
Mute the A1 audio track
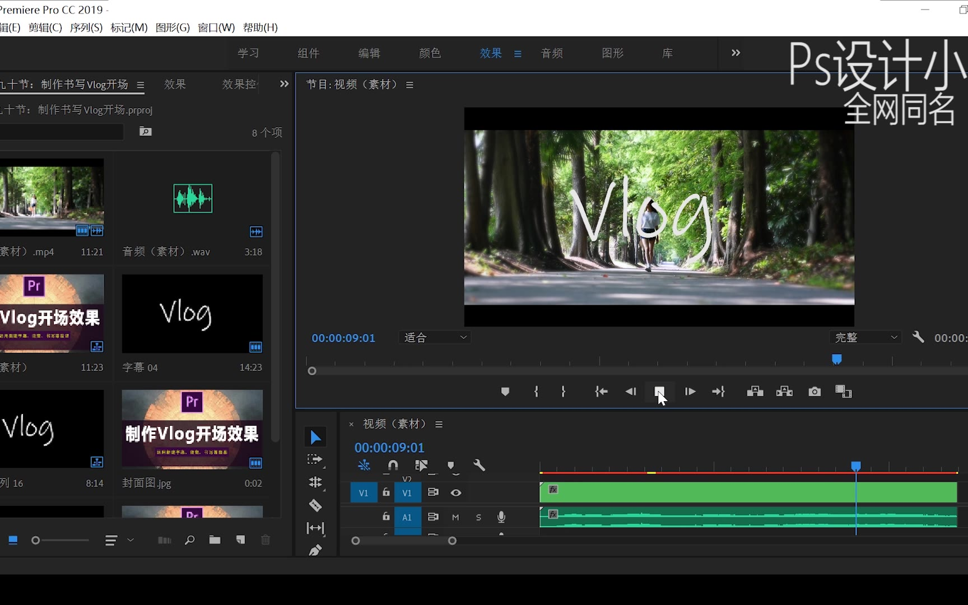[x=455, y=518]
